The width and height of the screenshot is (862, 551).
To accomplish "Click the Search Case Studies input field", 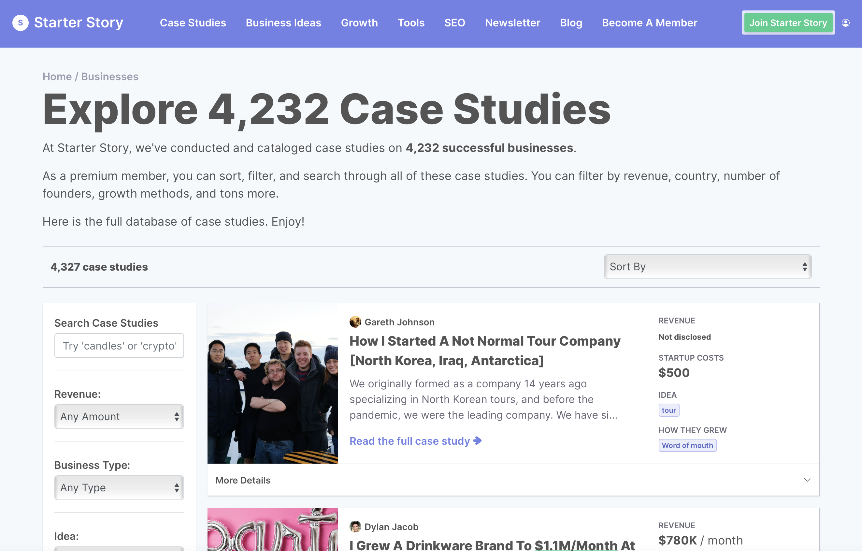I will click(x=119, y=346).
